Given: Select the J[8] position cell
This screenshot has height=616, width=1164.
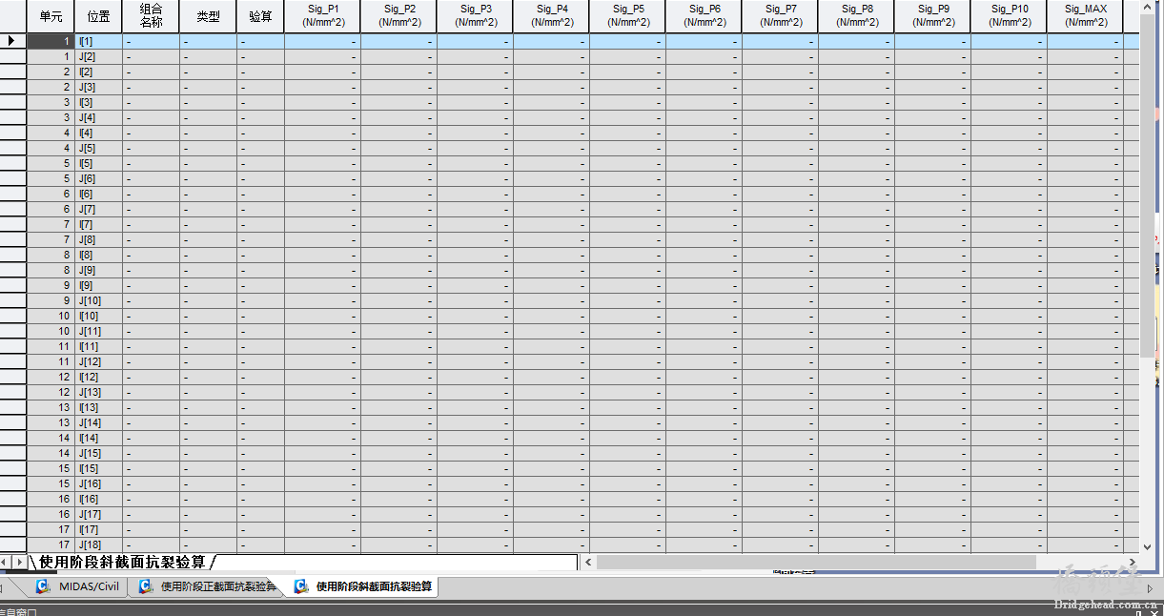Looking at the screenshot, I should pyautogui.click(x=98, y=239).
